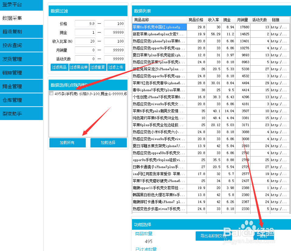Click the maximum 价格 field showing 100
This screenshot has width=291, height=251.
coord(114,24)
